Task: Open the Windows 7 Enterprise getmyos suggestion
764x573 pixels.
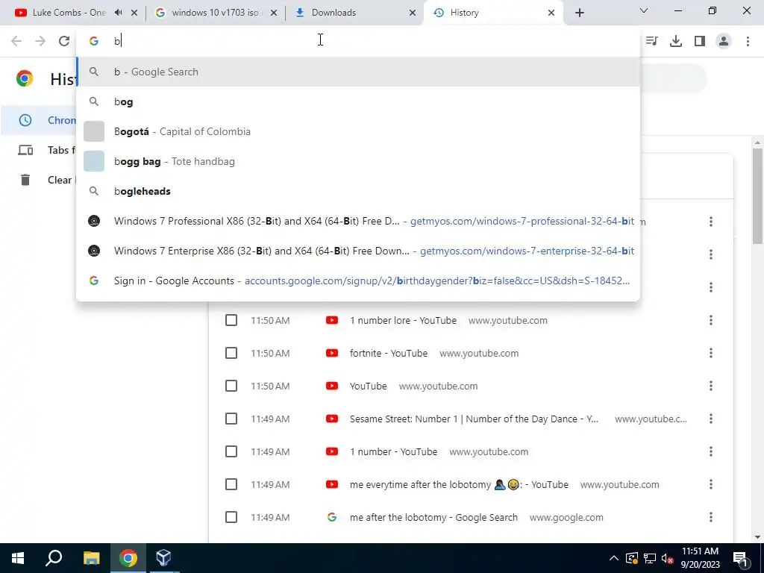Action: click(x=358, y=251)
